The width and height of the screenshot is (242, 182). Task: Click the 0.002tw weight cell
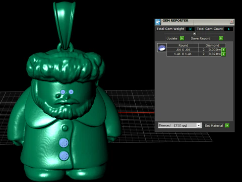click(x=215, y=50)
